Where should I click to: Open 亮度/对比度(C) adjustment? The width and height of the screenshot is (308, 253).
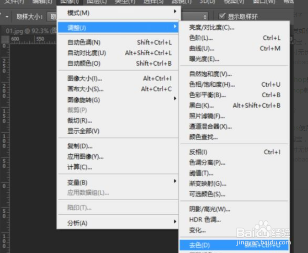coord(235,27)
